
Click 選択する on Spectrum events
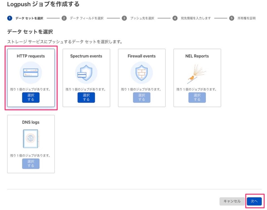point(86,98)
